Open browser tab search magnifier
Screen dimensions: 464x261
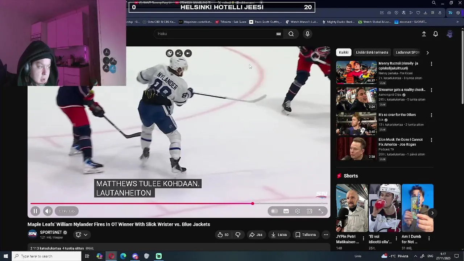coord(434,3)
